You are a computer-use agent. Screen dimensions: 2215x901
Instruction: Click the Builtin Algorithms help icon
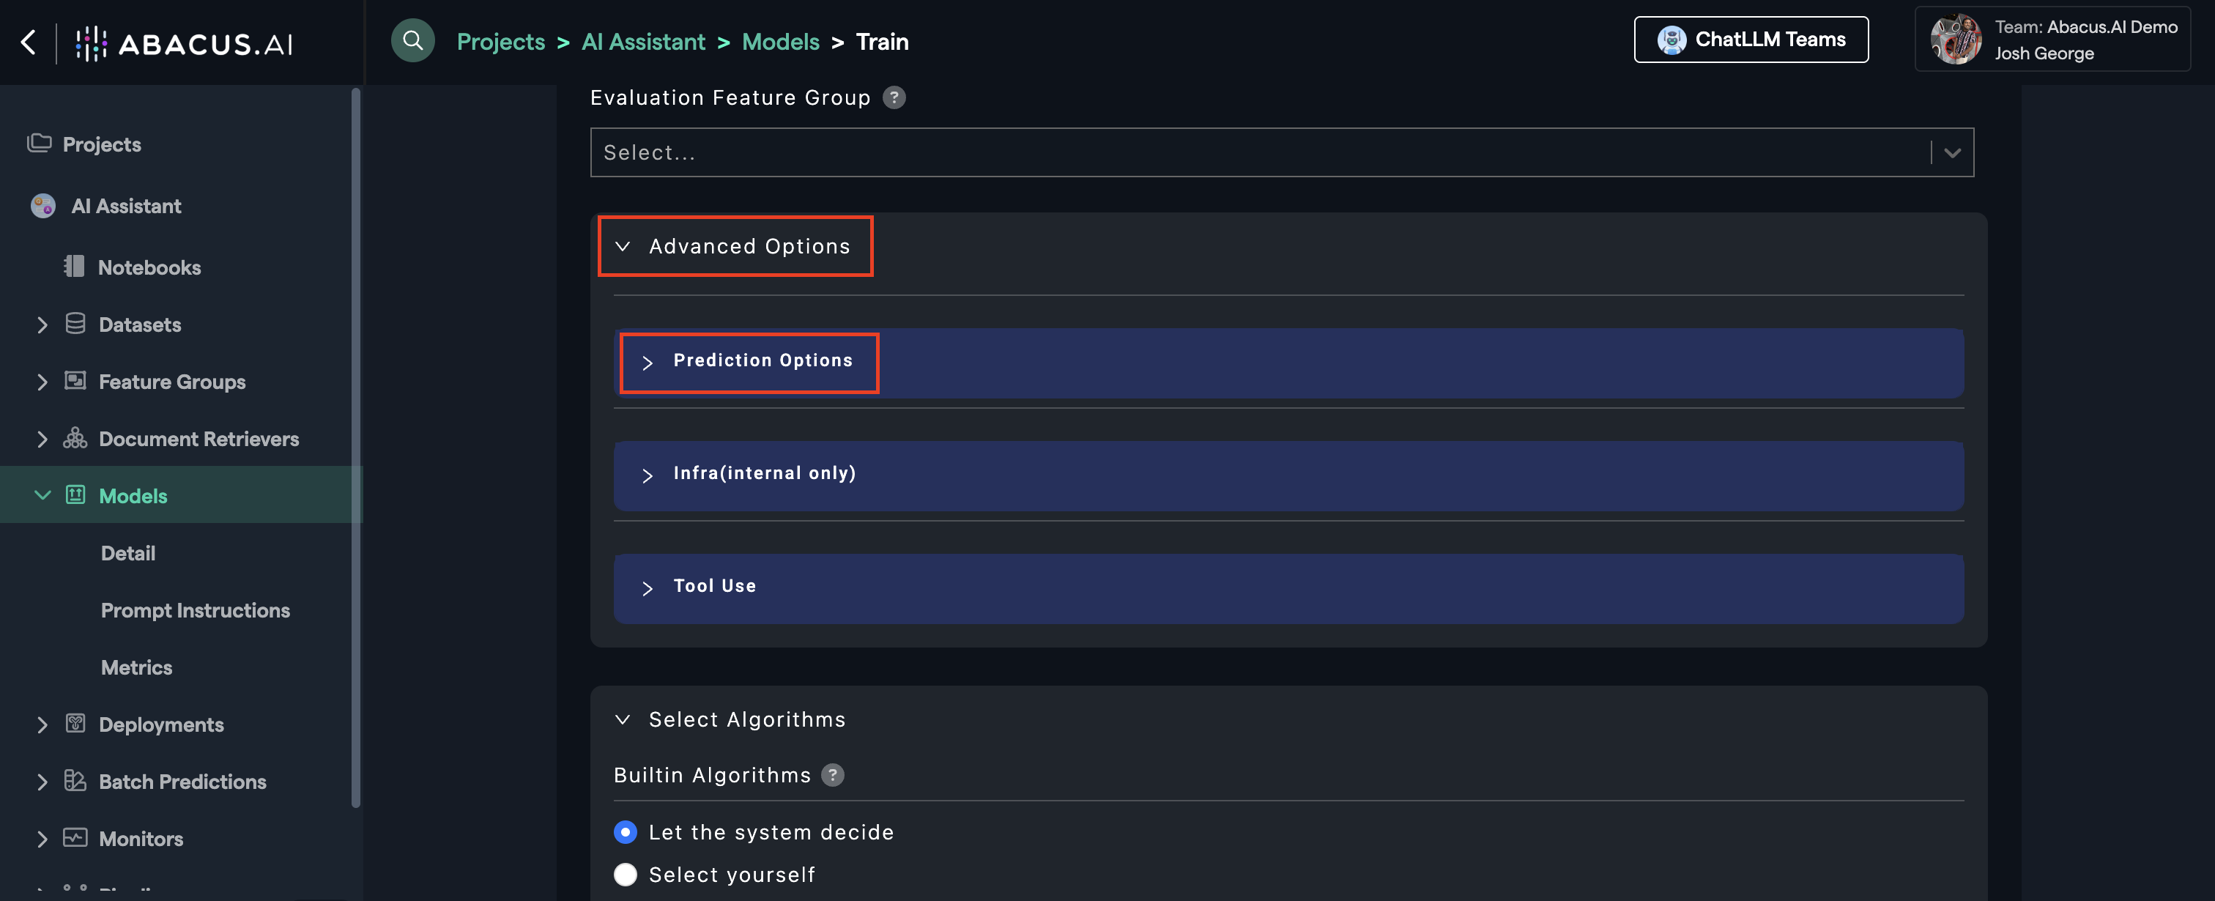[832, 776]
